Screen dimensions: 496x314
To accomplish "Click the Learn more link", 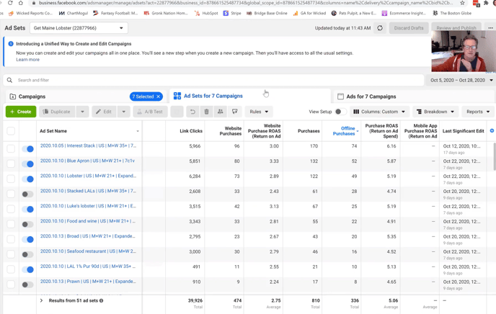I will [28, 60].
